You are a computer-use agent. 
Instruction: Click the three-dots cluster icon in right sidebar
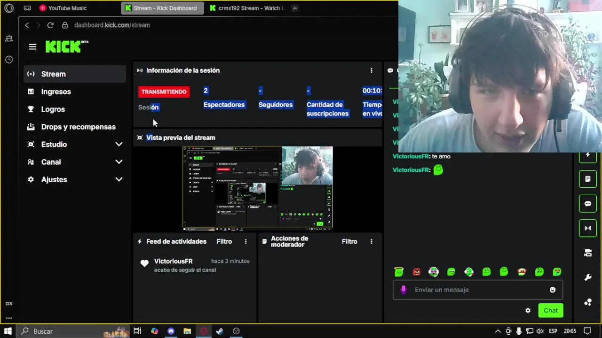pyautogui.click(x=588, y=302)
